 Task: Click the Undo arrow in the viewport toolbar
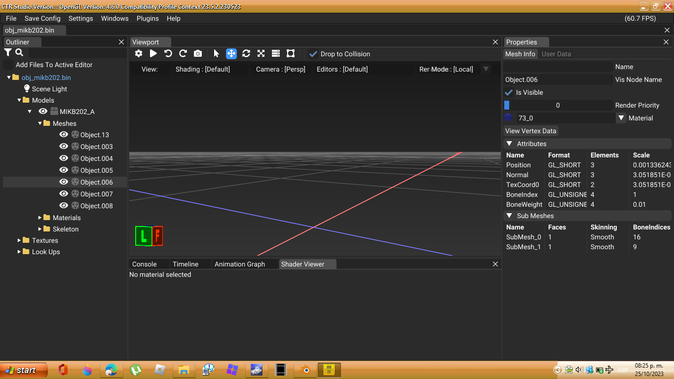168,53
